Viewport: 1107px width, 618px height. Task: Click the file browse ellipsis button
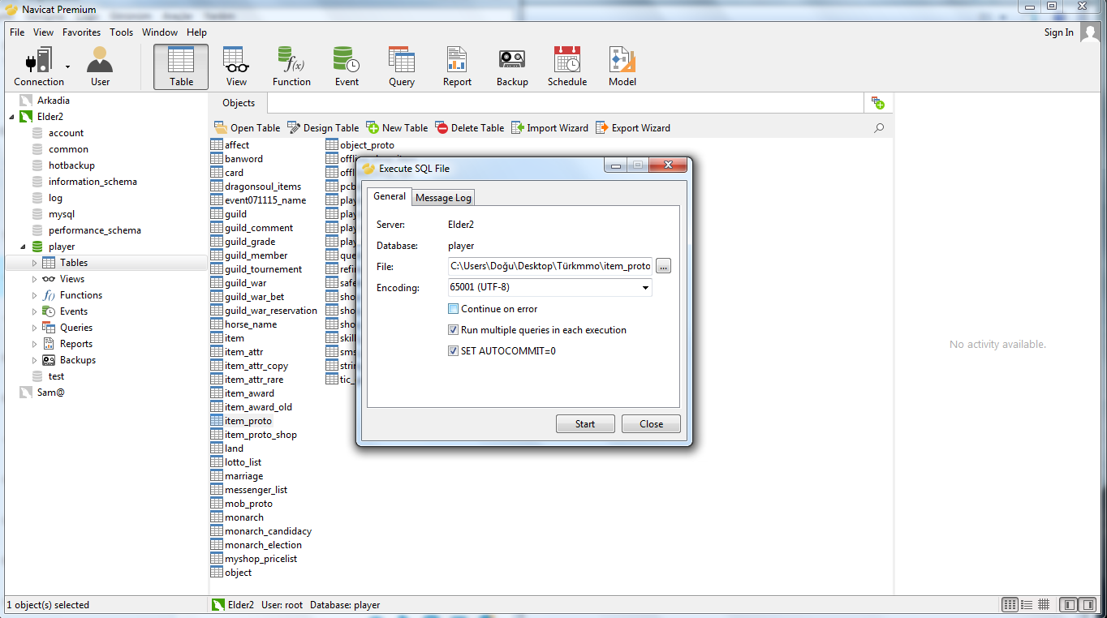664,266
